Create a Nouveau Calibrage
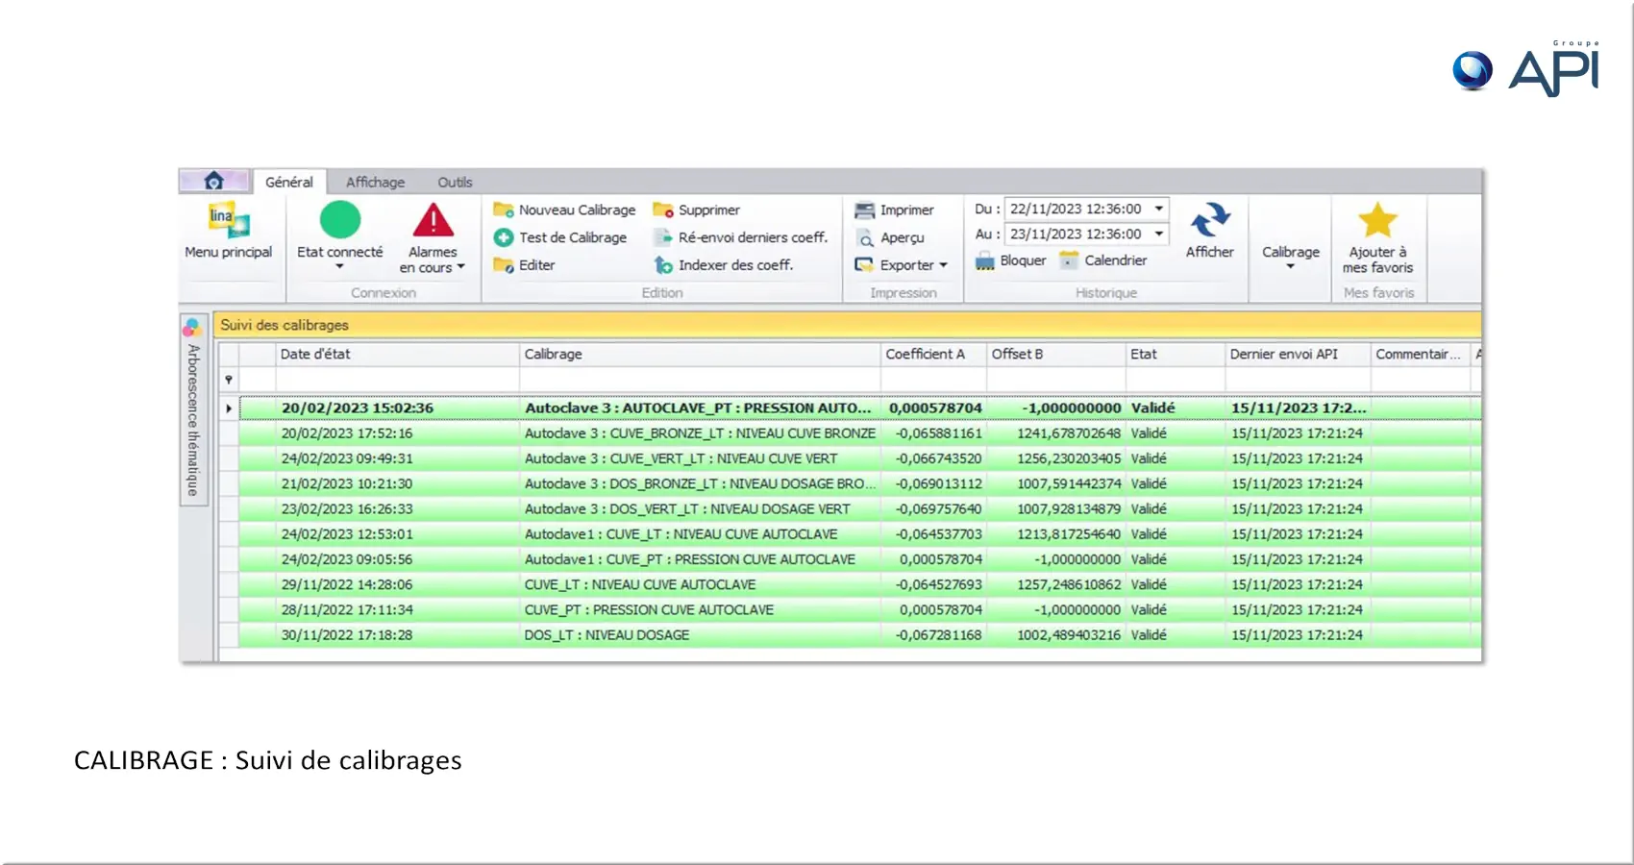This screenshot has width=1634, height=865. click(564, 210)
